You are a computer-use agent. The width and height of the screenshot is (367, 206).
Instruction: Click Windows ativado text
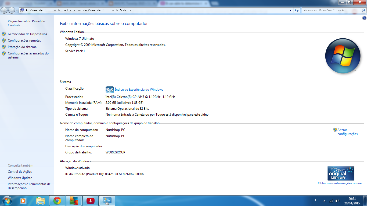[77, 168]
